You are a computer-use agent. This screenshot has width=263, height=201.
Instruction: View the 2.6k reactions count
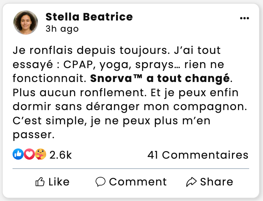(60, 155)
